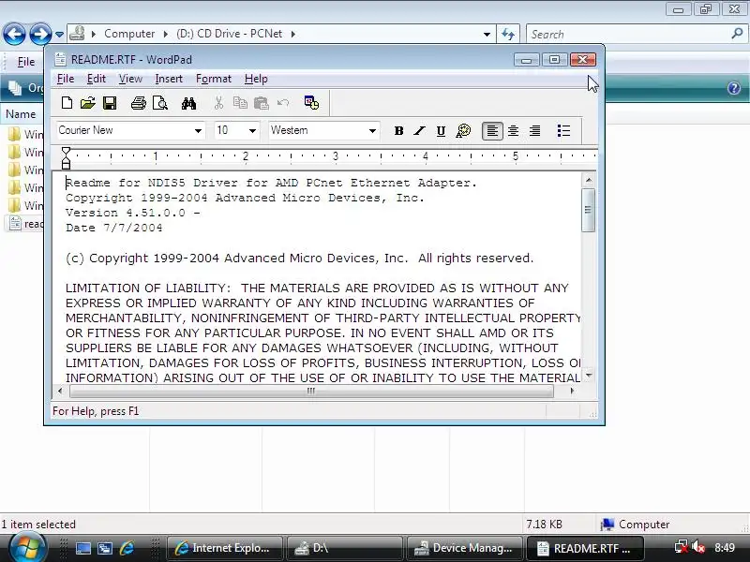
Task: Open WordPad File menu
Action: 66,79
